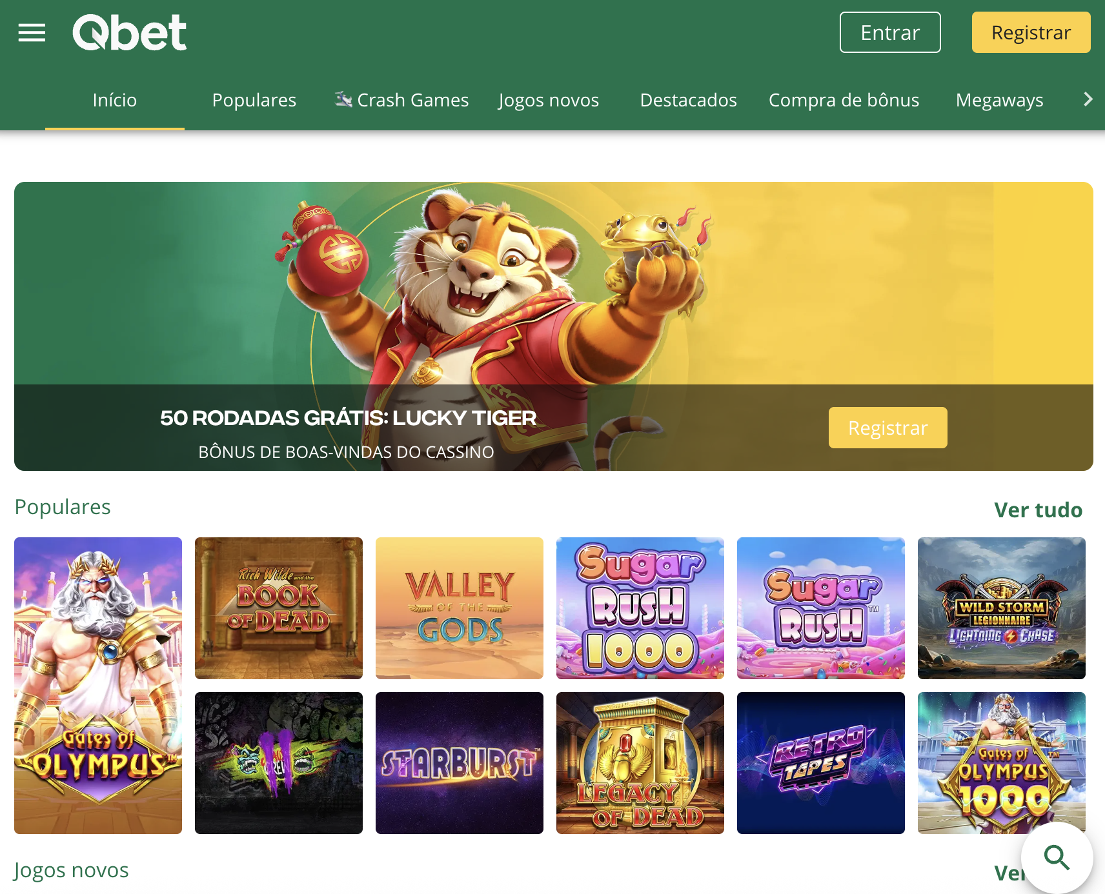Open Ver tudo for Populares
The width and height of the screenshot is (1105, 894).
click(1038, 510)
